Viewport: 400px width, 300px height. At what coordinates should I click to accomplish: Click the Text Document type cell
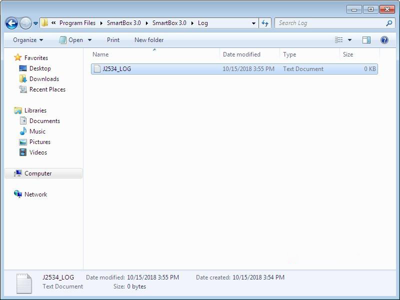[x=303, y=69]
